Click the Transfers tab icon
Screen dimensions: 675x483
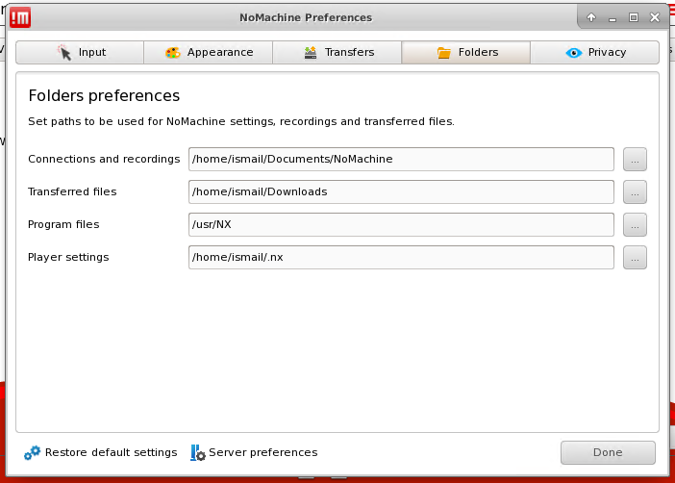[311, 53]
